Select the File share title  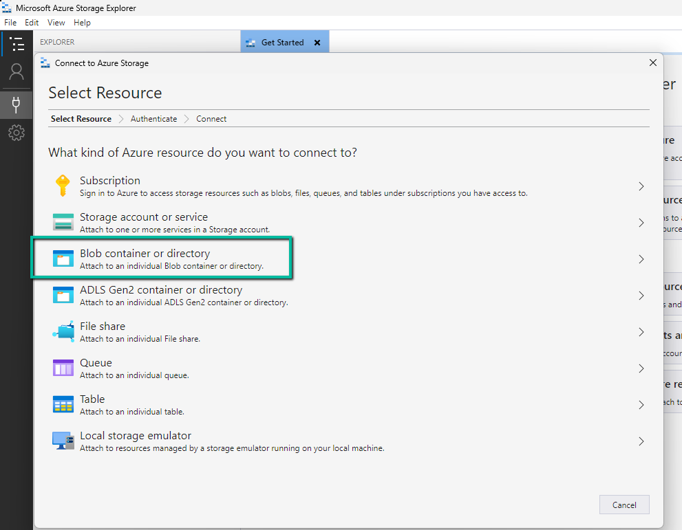coord(103,327)
